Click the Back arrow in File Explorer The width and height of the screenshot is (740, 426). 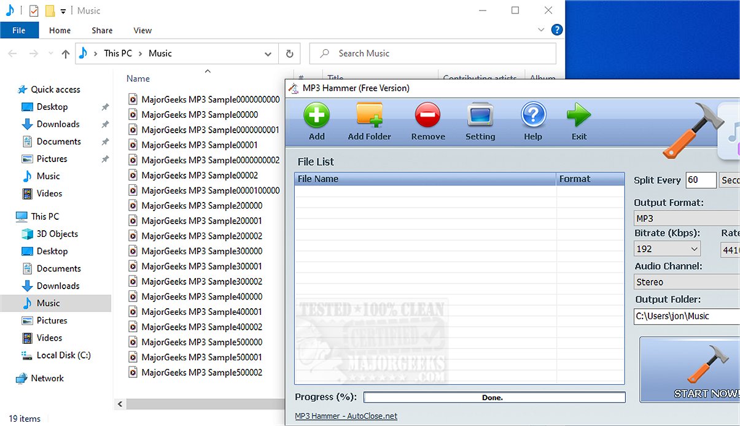tap(12, 54)
